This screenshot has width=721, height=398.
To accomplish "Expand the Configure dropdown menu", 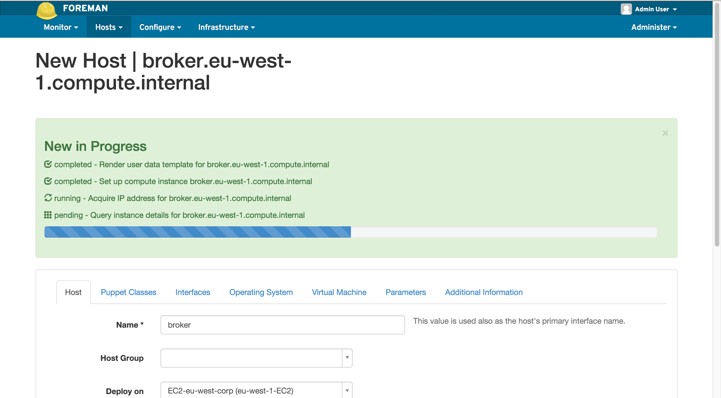I will (160, 27).
